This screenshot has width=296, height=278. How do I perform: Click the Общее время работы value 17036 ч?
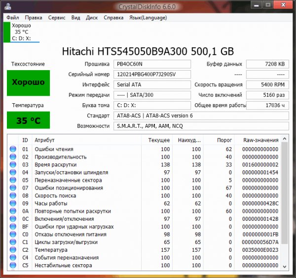(x=267, y=105)
